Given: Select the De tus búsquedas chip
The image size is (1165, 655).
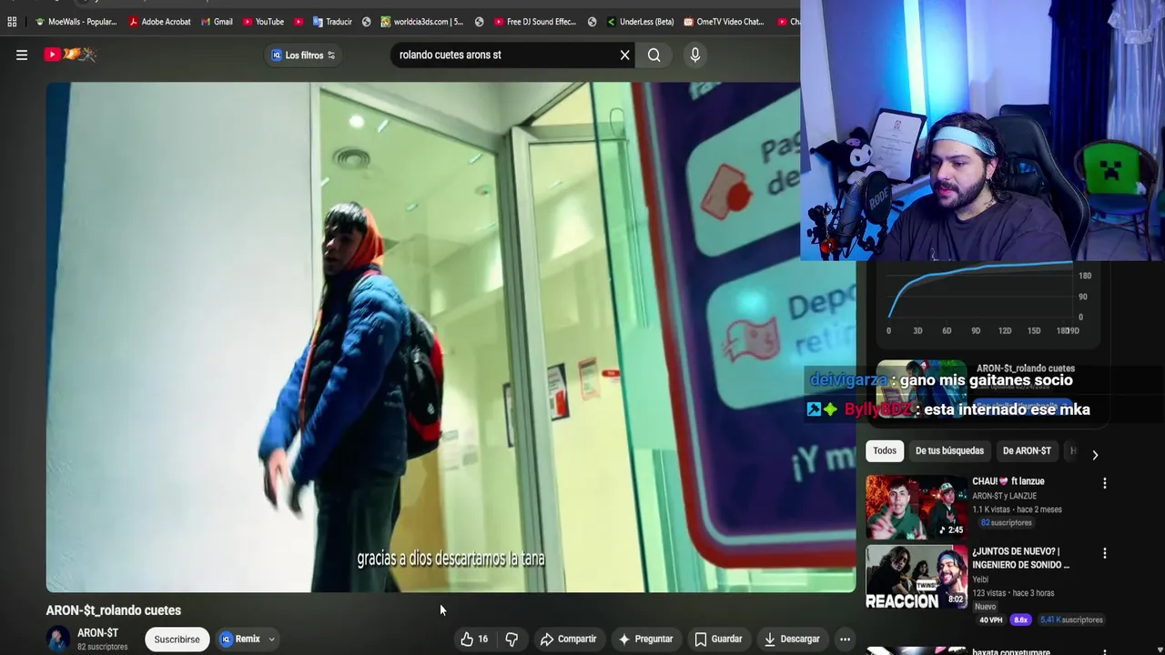Looking at the screenshot, I should pos(949,451).
